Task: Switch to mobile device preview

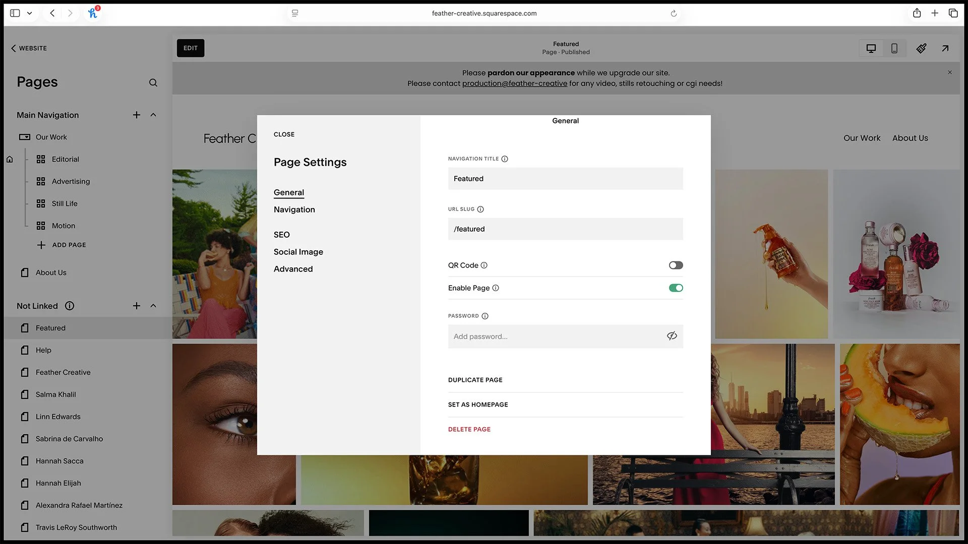Action: 894,48
